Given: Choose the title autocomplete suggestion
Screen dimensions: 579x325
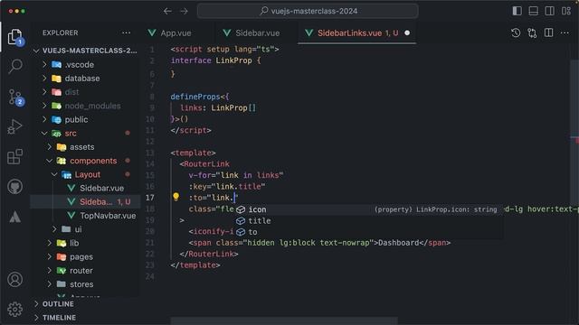Looking at the screenshot, I should coord(368,220).
